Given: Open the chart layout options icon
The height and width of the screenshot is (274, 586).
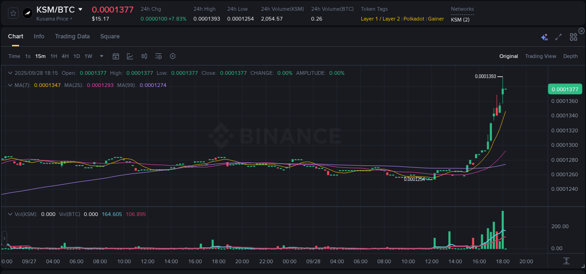Looking at the screenshot, I should pyautogui.click(x=573, y=36).
